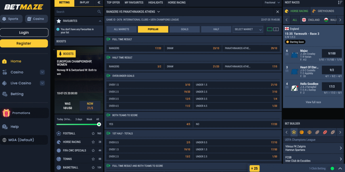Switch to two-column layout icon

(x=276, y=29)
